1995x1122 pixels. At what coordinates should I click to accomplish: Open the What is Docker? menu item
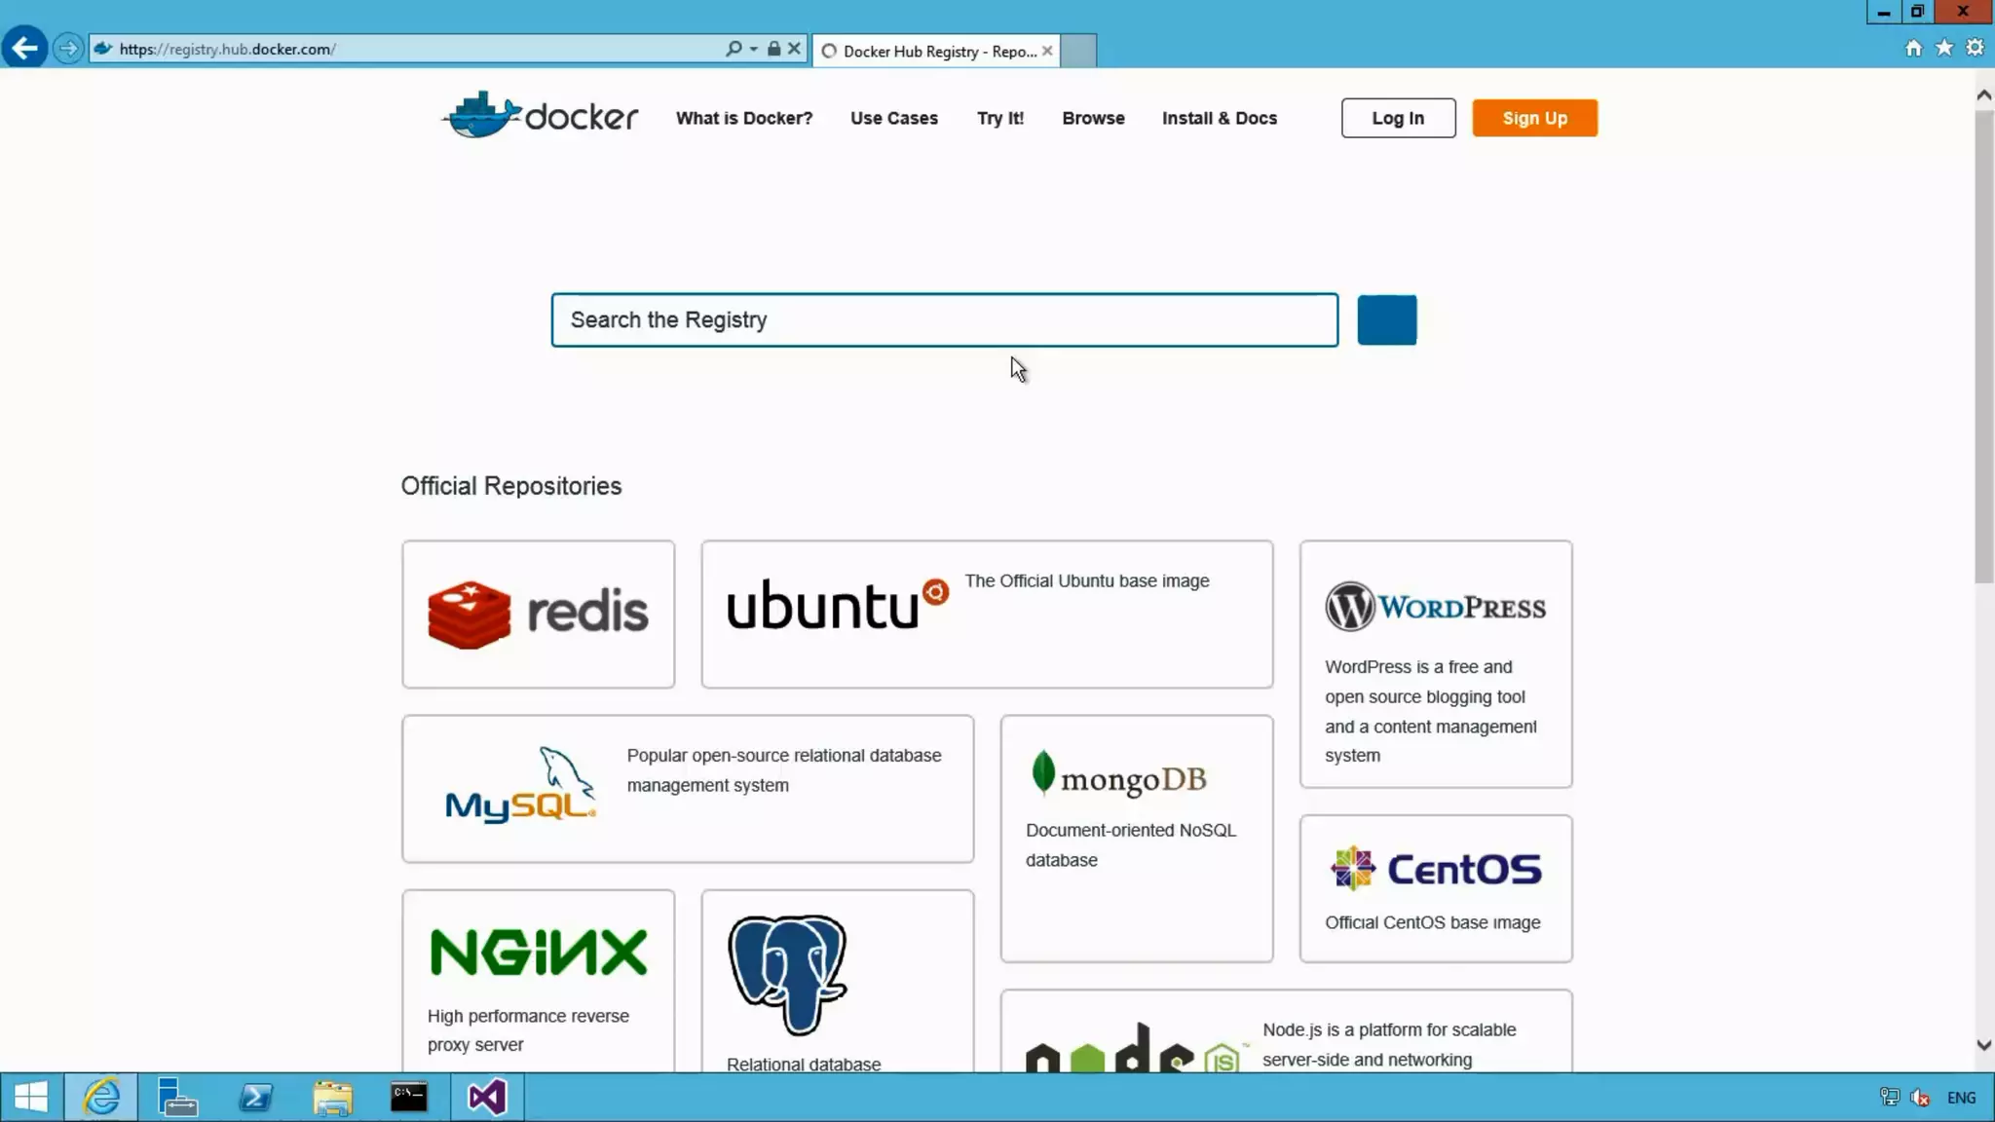pos(744,118)
